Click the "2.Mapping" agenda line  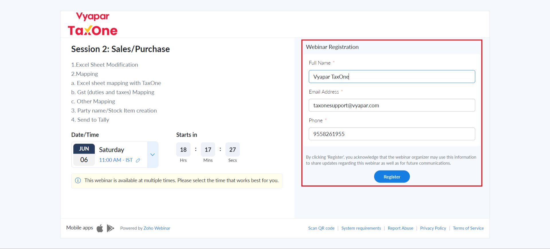click(85, 74)
